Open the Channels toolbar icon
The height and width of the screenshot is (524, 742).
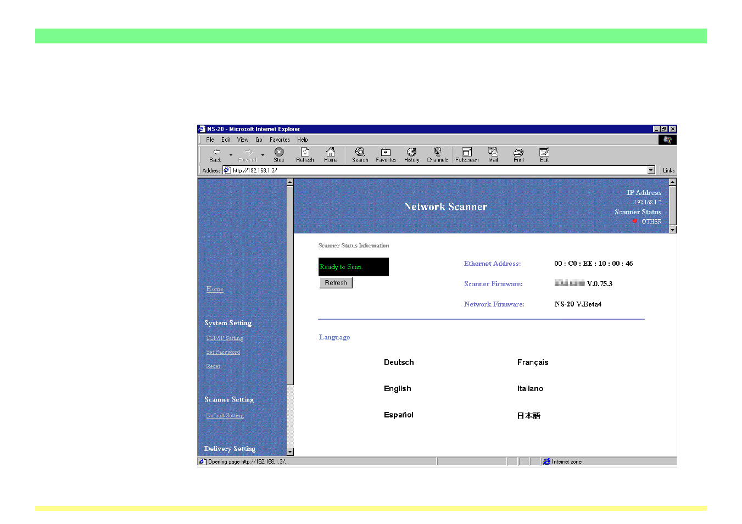coord(437,155)
